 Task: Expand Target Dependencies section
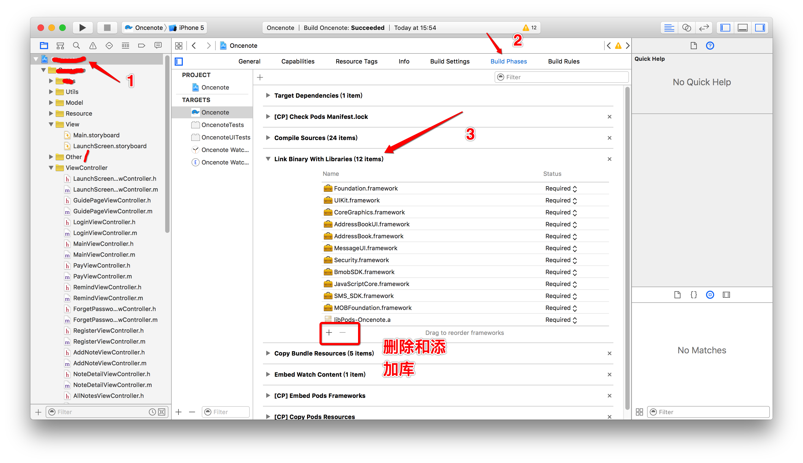pos(268,96)
